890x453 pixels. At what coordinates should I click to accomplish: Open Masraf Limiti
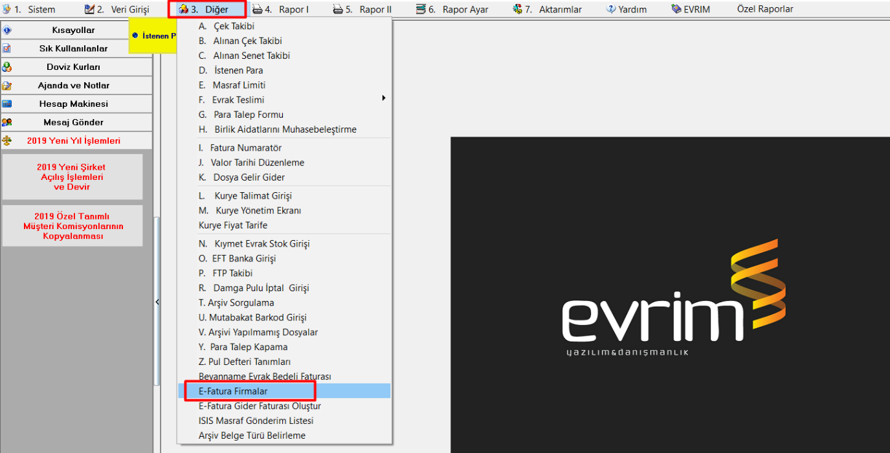(x=285, y=85)
